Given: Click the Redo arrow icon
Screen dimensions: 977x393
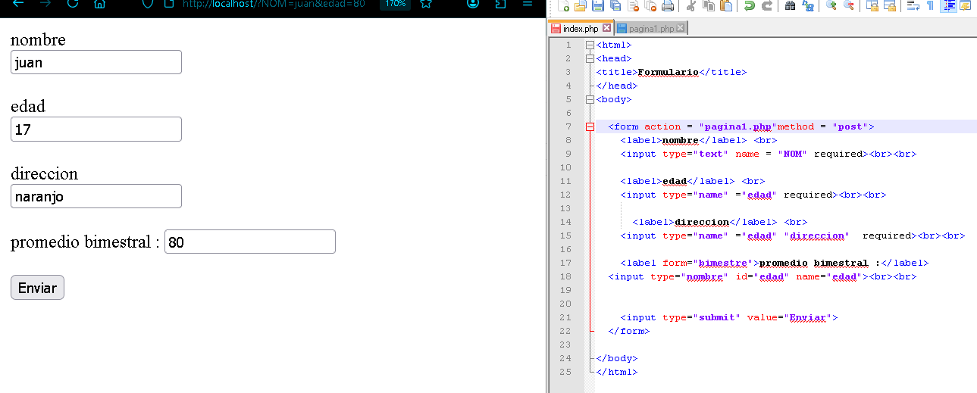Looking at the screenshot, I should pos(767,6).
